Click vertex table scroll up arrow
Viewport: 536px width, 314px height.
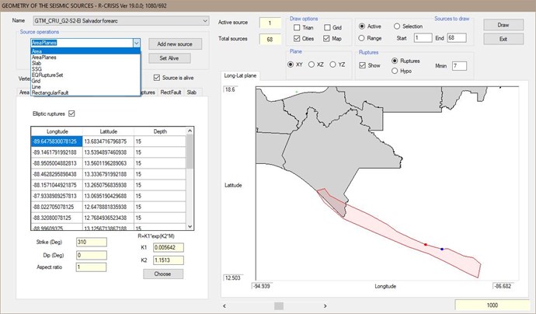(190, 131)
